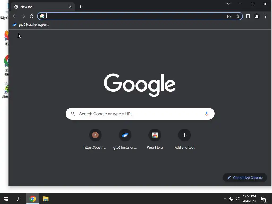Open the gta6 installer shortcut tile
This screenshot has height=204, width=272.
point(125,139)
